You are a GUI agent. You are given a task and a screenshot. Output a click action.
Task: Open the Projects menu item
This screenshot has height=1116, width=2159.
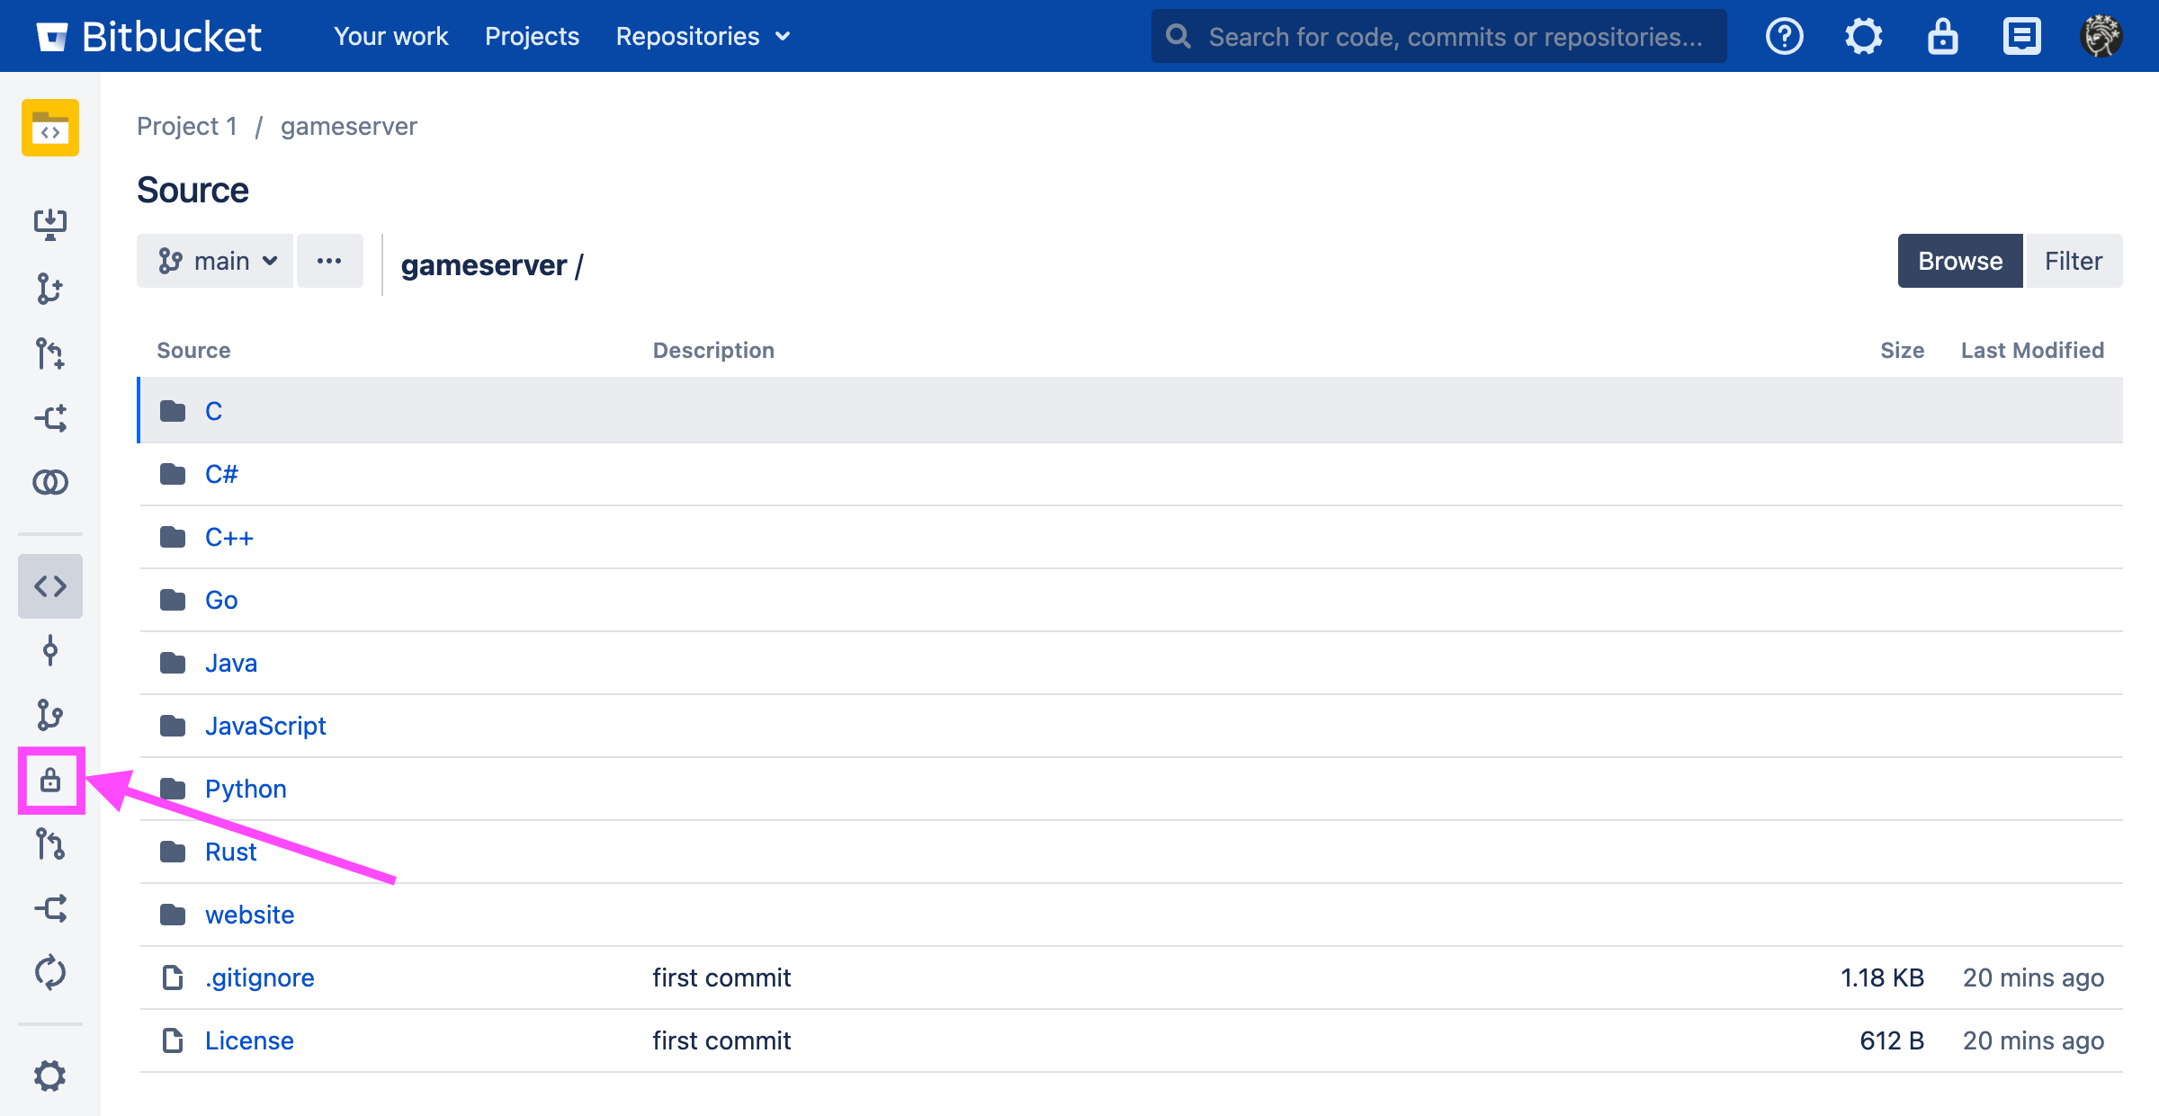click(x=532, y=36)
